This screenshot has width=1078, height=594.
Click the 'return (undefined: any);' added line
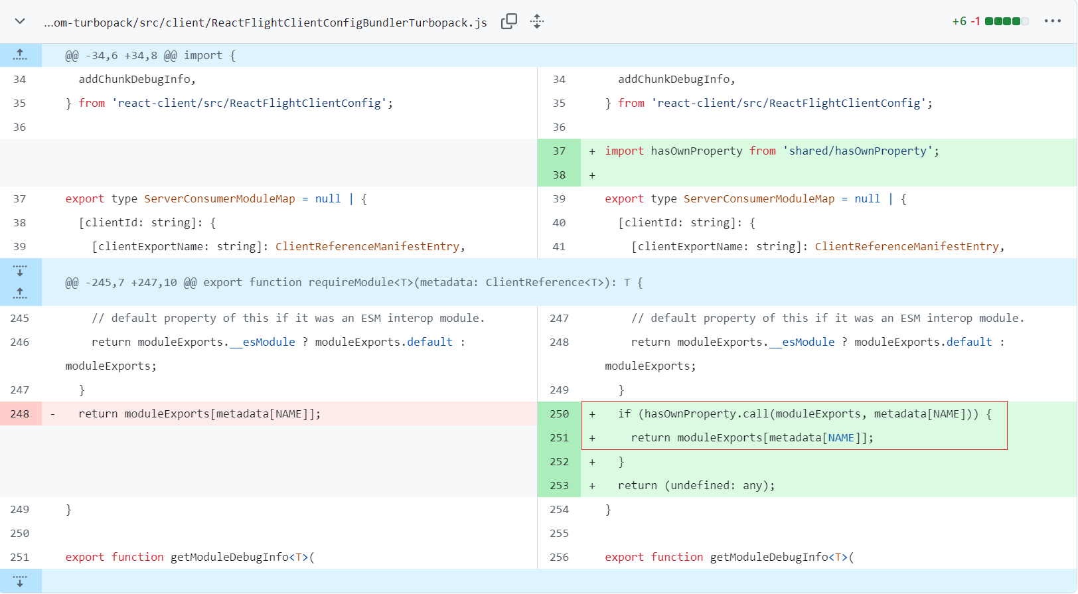click(x=696, y=486)
